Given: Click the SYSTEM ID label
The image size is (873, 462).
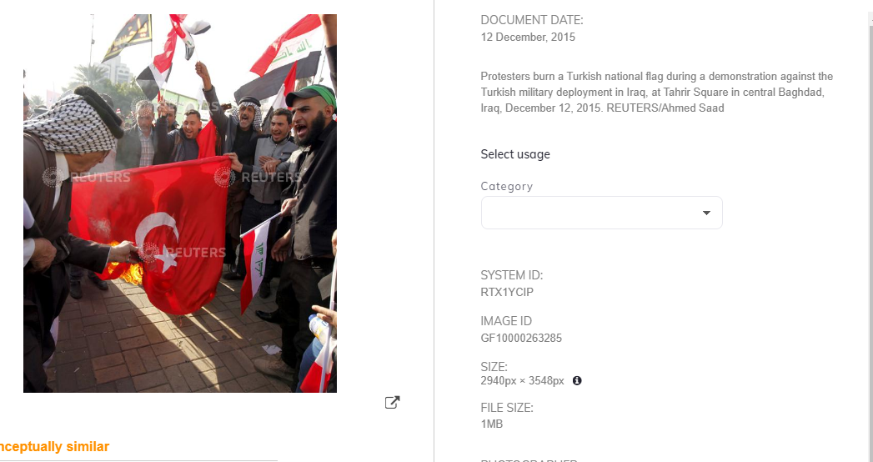Looking at the screenshot, I should click(511, 275).
